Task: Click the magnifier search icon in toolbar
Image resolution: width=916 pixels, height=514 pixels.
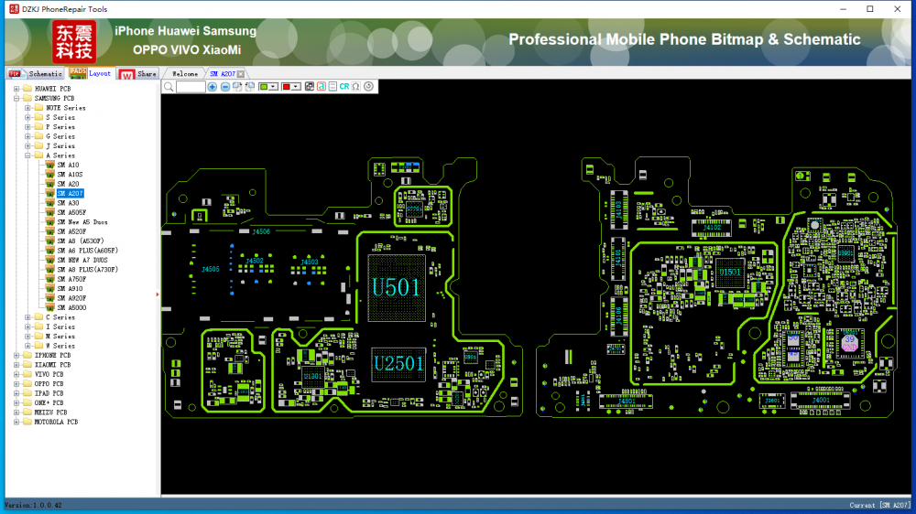Action: tap(169, 86)
